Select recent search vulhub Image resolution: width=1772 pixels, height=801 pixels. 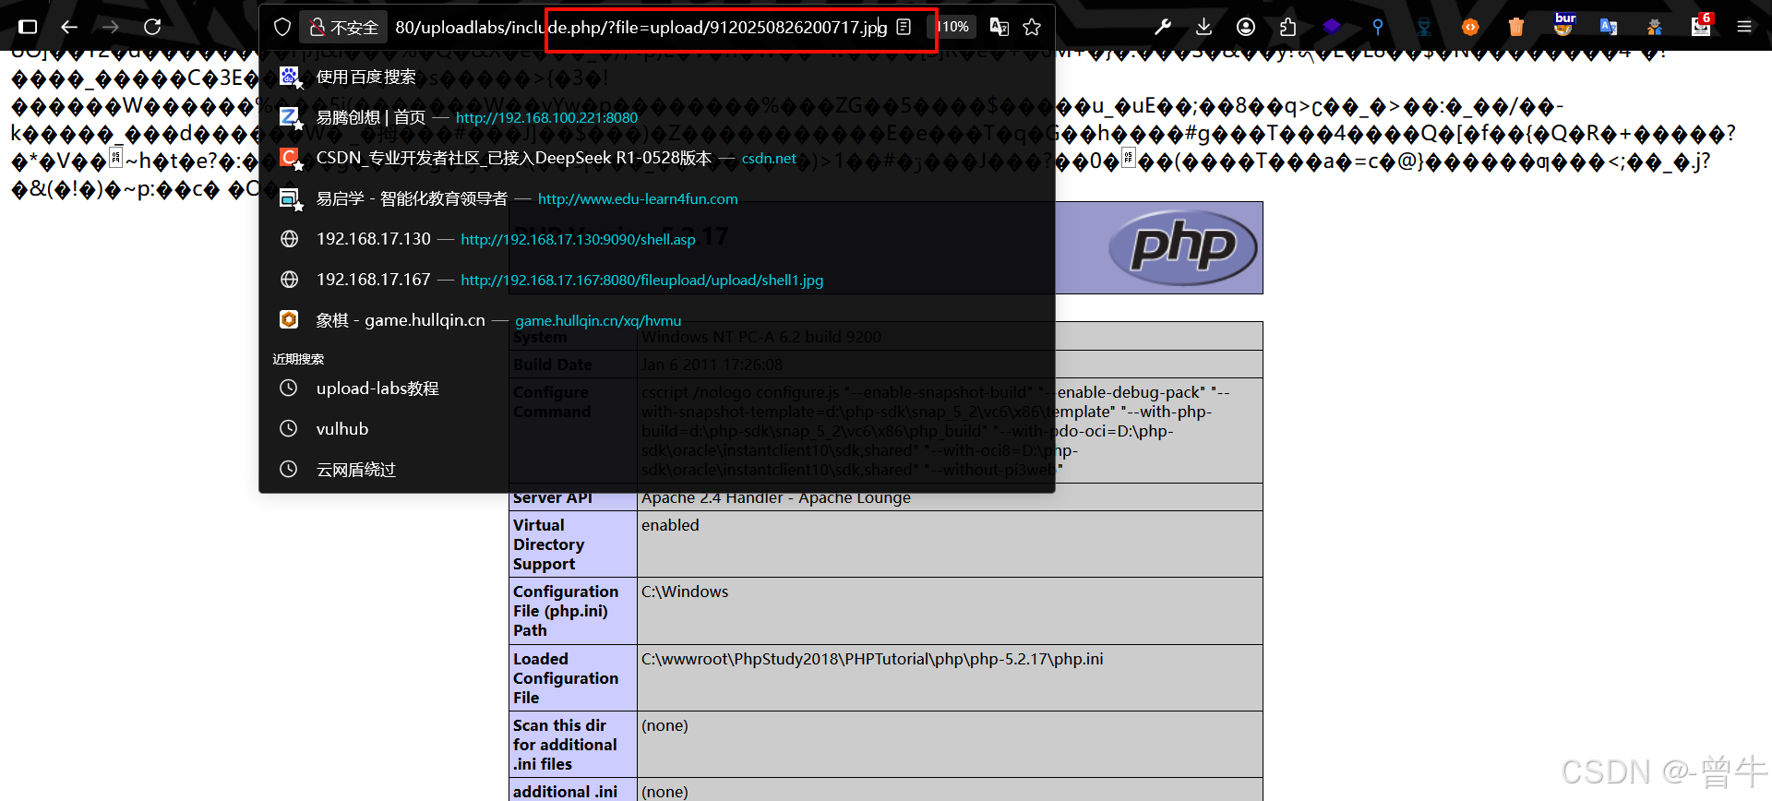(x=657, y=429)
